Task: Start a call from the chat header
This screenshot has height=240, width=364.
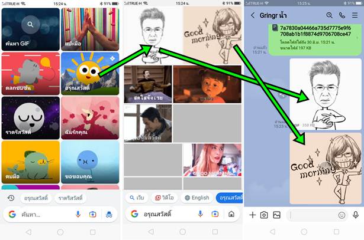Action: [342, 15]
